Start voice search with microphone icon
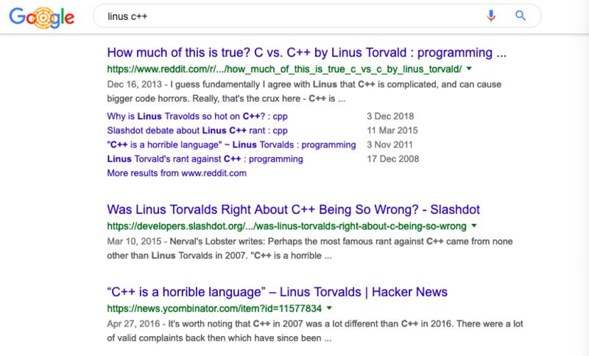This screenshot has width=589, height=356. (x=490, y=15)
